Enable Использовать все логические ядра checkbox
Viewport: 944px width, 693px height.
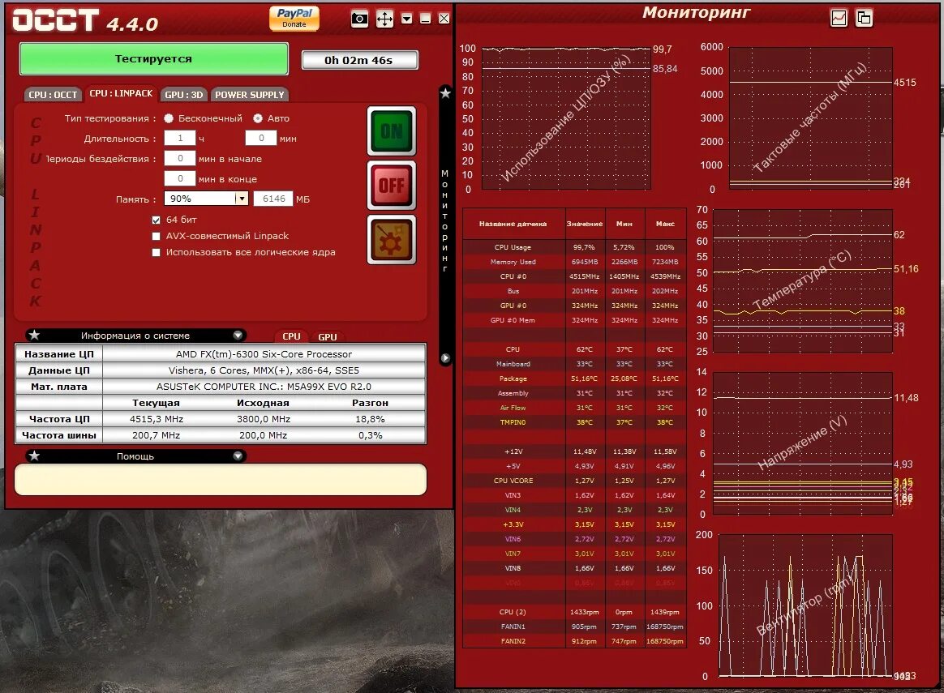coord(157,253)
